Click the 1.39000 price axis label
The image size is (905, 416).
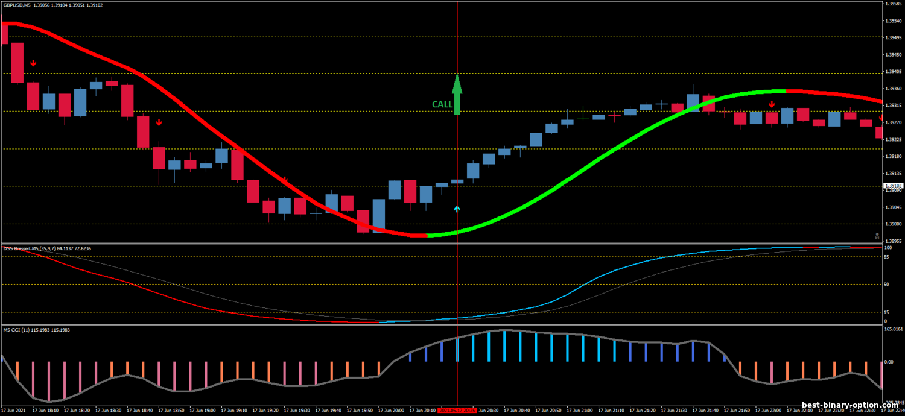[x=892, y=224]
